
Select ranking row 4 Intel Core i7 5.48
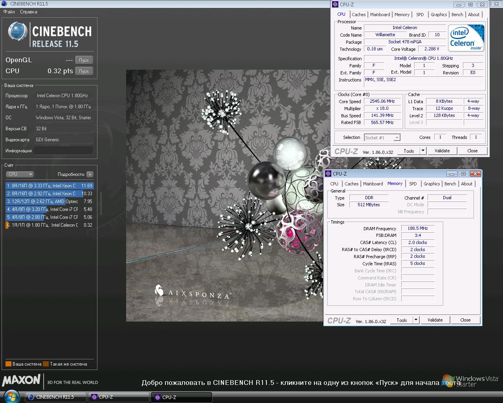(x=50, y=209)
